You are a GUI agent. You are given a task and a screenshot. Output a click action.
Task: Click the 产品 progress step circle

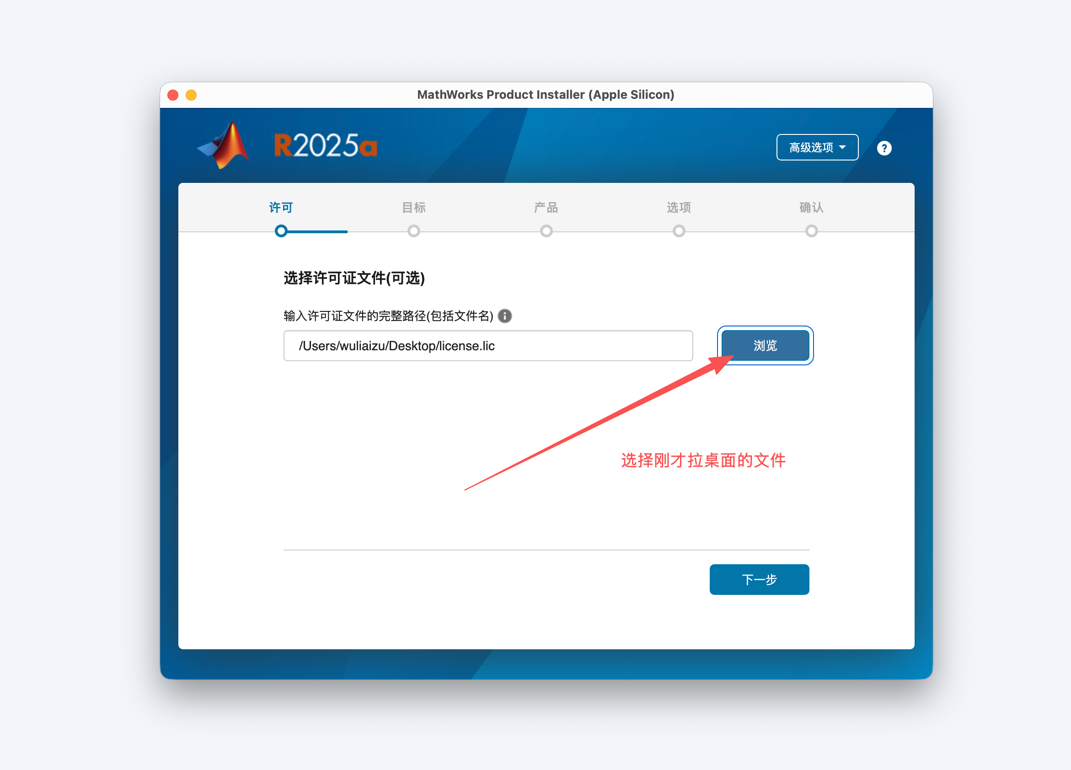click(546, 231)
